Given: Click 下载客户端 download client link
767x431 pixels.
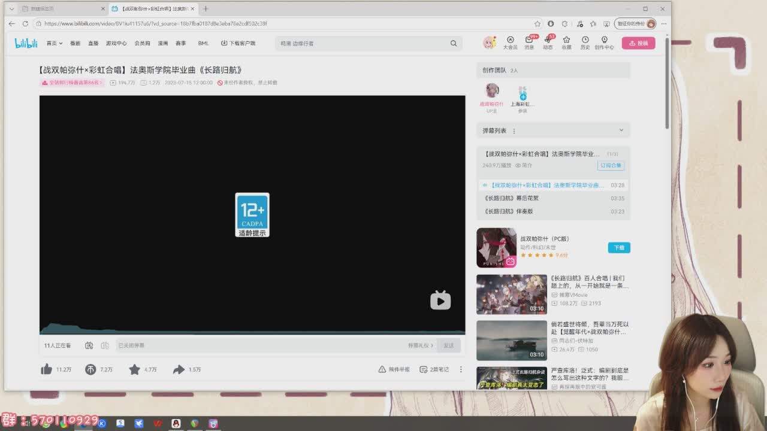Looking at the screenshot, I should point(238,43).
